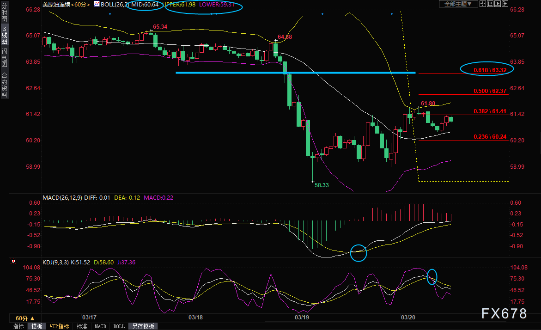Click the 0.382 \ 61.41 Fibonacci label
Image resolution: width=541 pixels, height=330 pixels.
tap(490, 111)
